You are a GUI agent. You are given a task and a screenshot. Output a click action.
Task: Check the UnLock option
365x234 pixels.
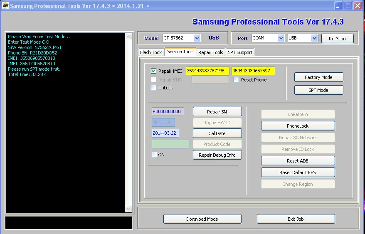[153, 88]
